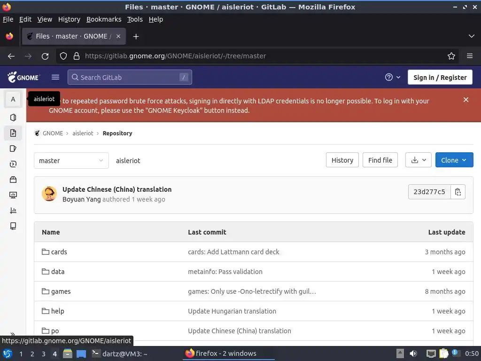This screenshot has height=361, width=481.
Task: Open the desktop start menu icon
Action: coord(8,353)
